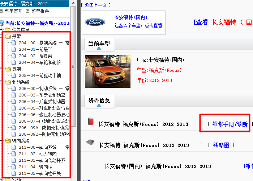
Task: Select tree item 205-04—前驱动半轴
Action: pos(40,75)
